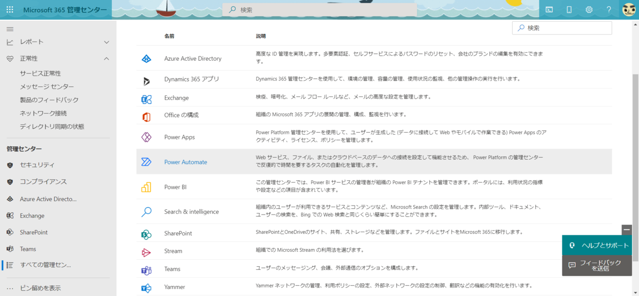Click the help question mark icon
Viewport: 639px width, 296px height.
pos(609,10)
